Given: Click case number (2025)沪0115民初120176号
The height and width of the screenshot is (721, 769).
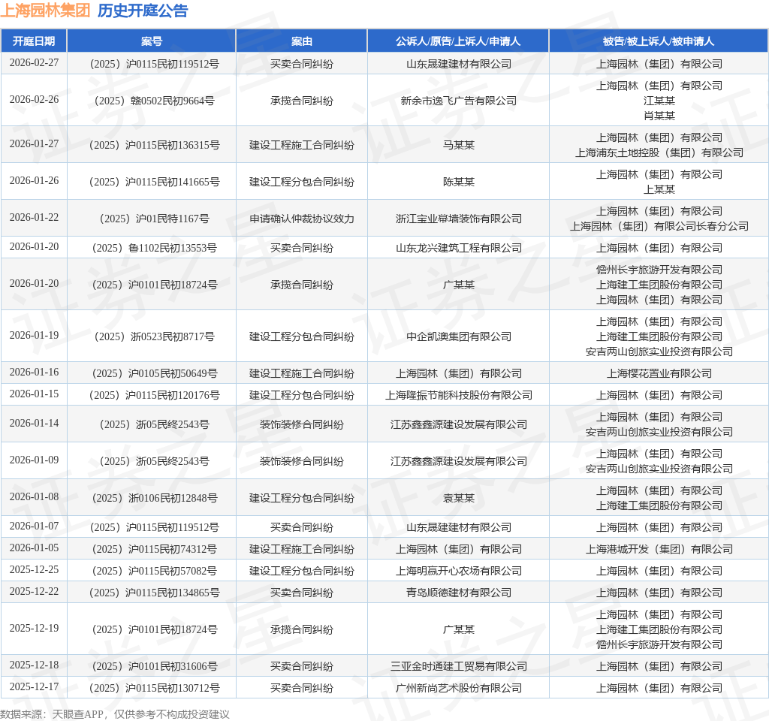Looking at the screenshot, I should [155, 395].
